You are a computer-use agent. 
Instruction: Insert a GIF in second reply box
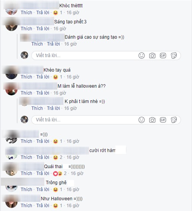[x=163, y=120]
